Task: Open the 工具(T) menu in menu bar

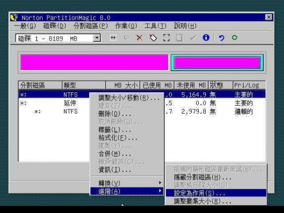Action: [x=155, y=26]
